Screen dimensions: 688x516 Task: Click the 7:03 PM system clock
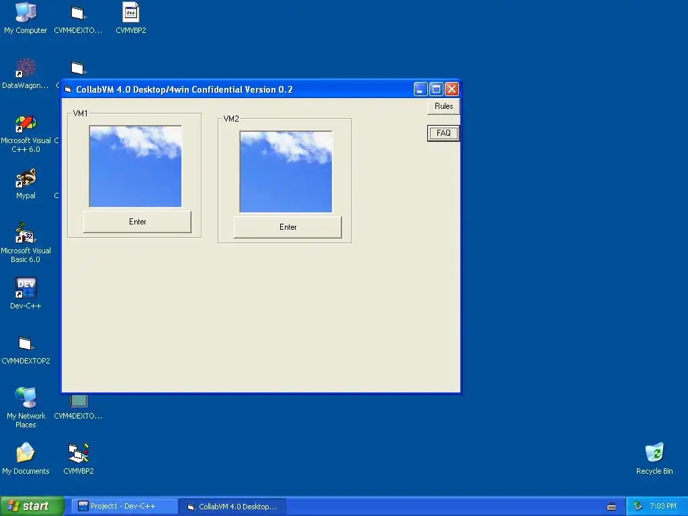663,506
